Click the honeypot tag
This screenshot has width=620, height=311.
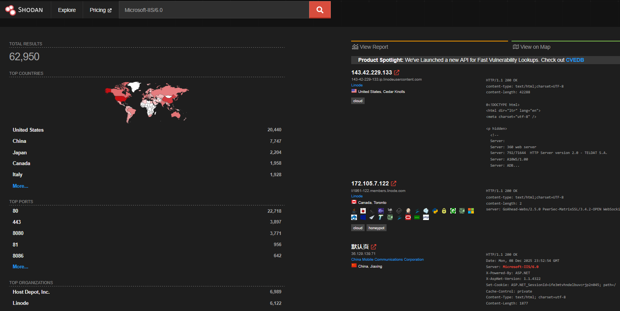(x=377, y=228)
